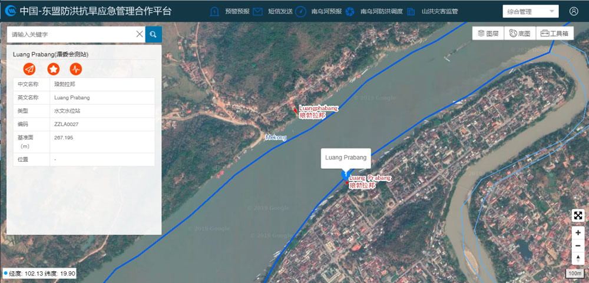Click the magnifier search button
Viewport: 589px width, 283px height.
pos(153,34)
